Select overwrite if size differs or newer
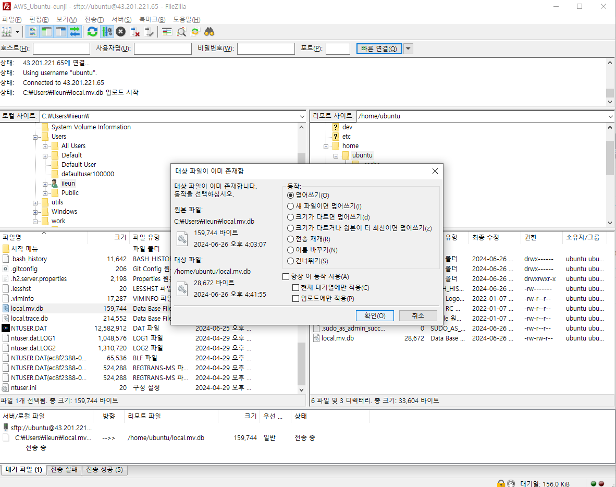Screen dimensions: 616x487 pos(290,228)
